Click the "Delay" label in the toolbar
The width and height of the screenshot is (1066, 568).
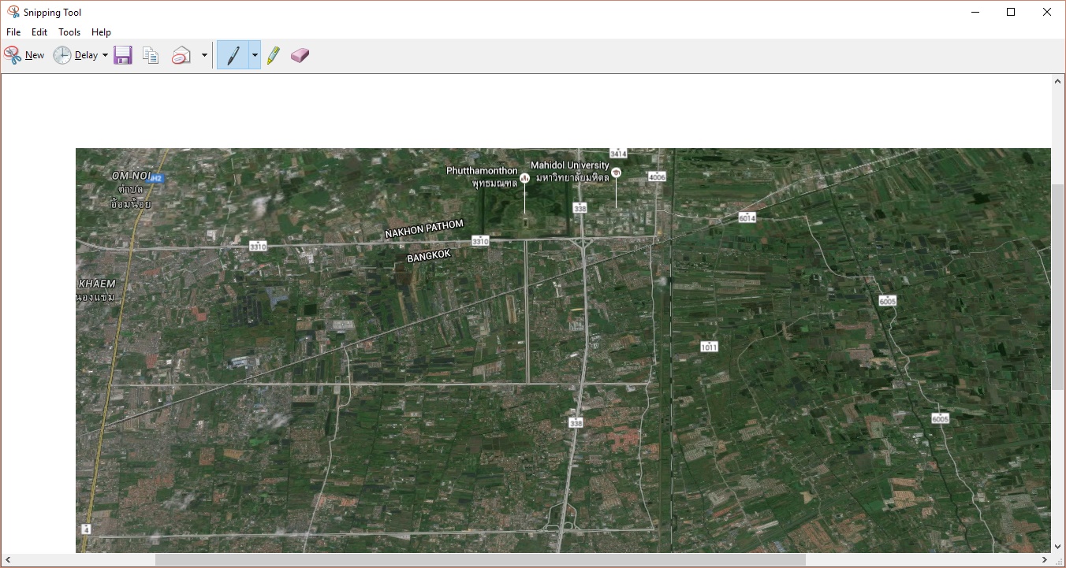click(x=86, y=55)
